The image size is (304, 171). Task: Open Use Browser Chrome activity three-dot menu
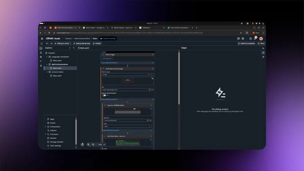[153, 69]
